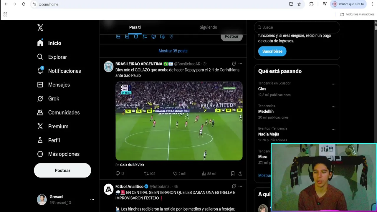This screenshot has height=212, width=377.
Task: Click Grok icon on the BRASILEIRAO post
Action: 234,64
